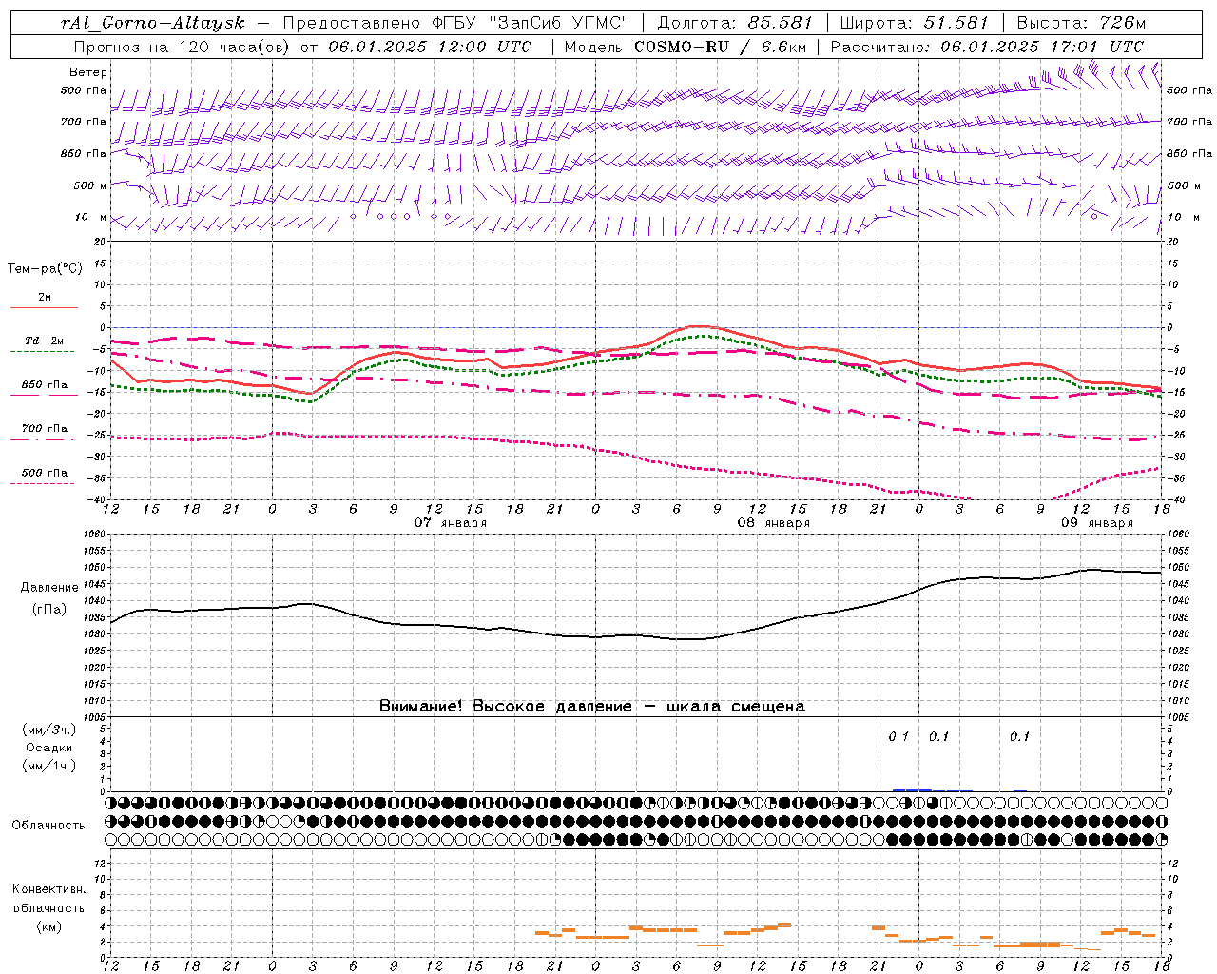The width and height of the screenshot is (1217, 974).
Task: Click the high pressure warning Внимание! text
Action: [592, 706]
